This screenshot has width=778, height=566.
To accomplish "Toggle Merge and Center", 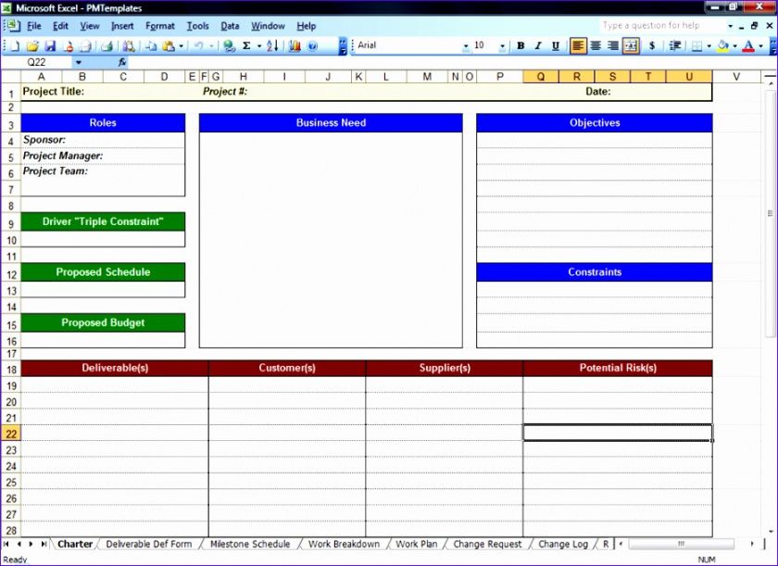I will click(631, 45).
